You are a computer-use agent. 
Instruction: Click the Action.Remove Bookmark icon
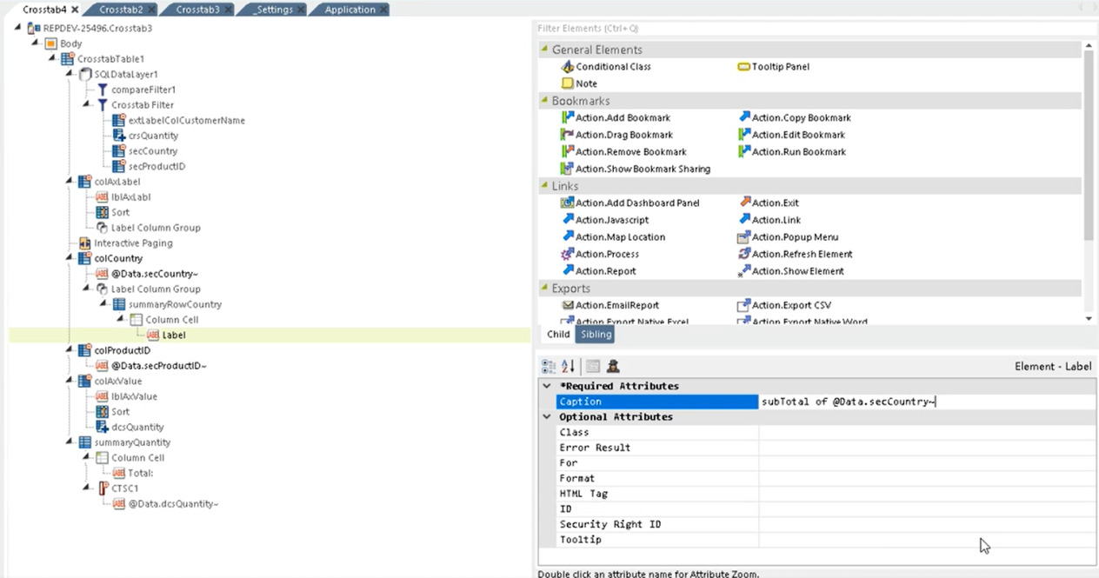click(x=568, y=151)
